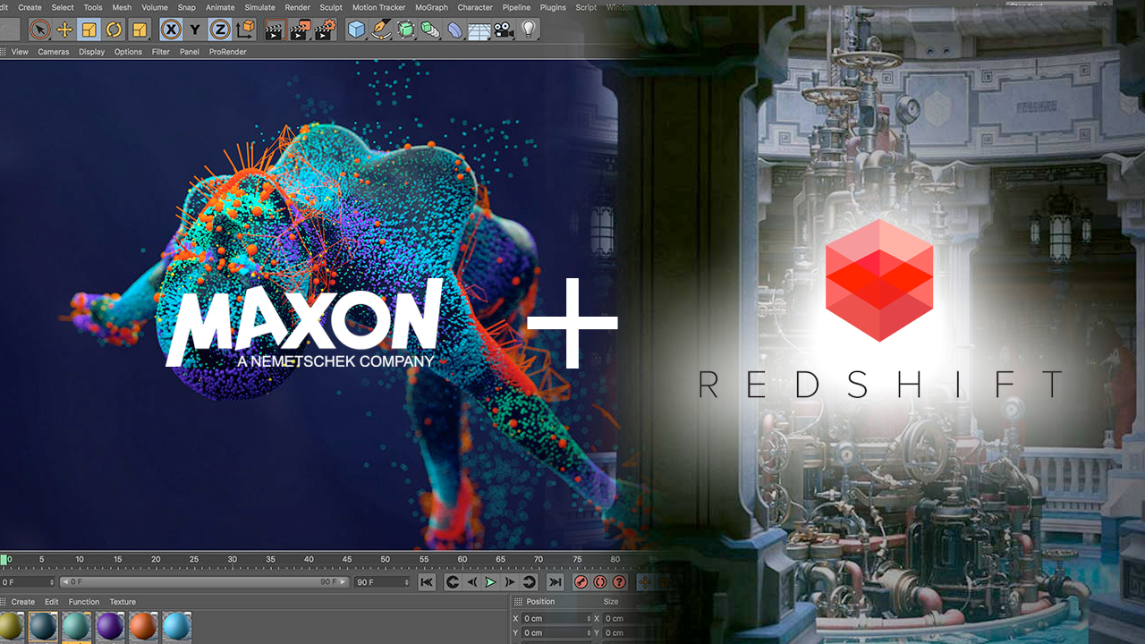Open the Volume menu
Screen dimensions: 1145x644
(155, 7)
